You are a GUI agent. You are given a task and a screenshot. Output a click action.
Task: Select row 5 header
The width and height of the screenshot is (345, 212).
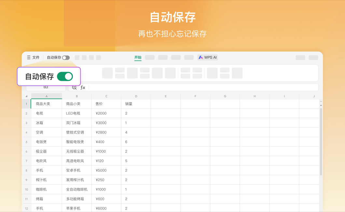(x=26, y=142)
